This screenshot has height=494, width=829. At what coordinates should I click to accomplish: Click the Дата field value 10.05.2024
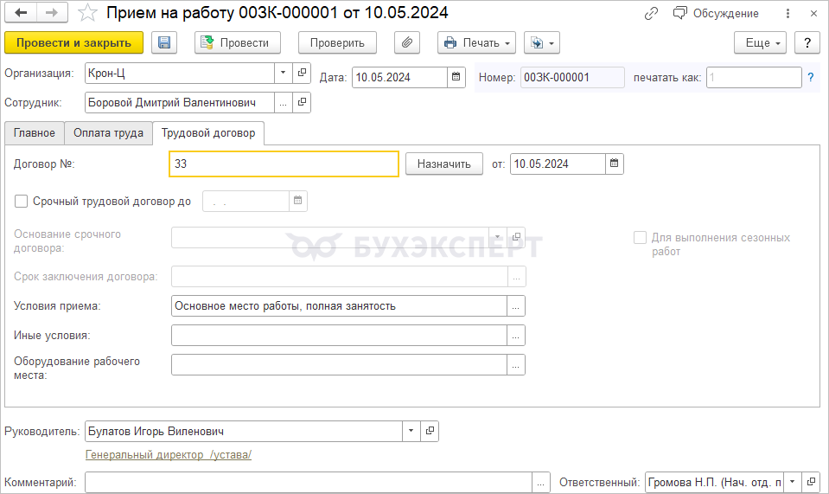pos(399,77)
